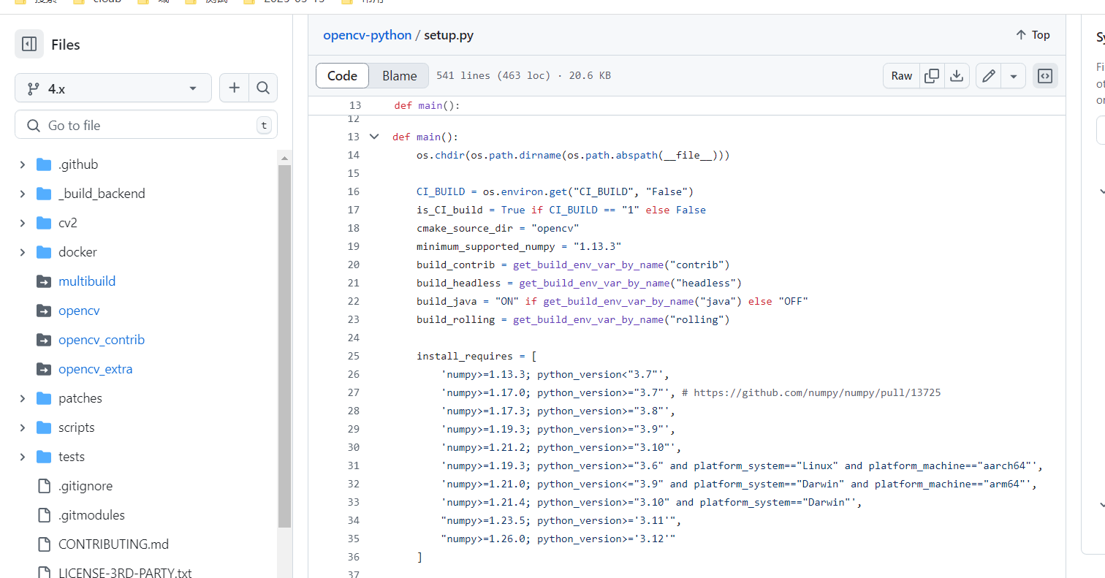The height and width of the screenshot is (578, 1105).
Task: Open the opencv_contrib submodule link
Action: pyautogui.click(x=102, y=340)
